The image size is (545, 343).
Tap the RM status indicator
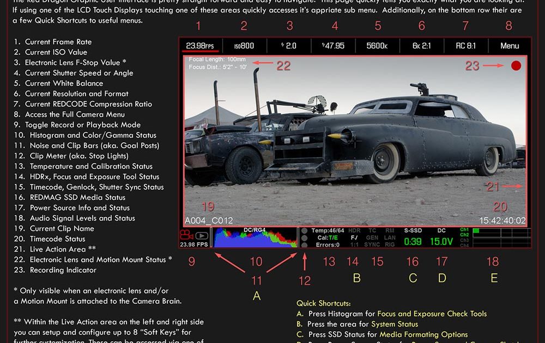(x=390, y=230)
